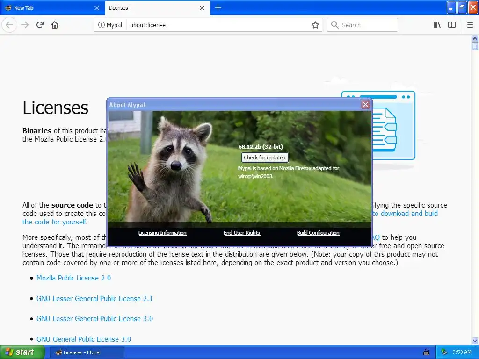Open the End-User Rights link
The height and width of the screenshot is (359, 479).
pos(242,233)
